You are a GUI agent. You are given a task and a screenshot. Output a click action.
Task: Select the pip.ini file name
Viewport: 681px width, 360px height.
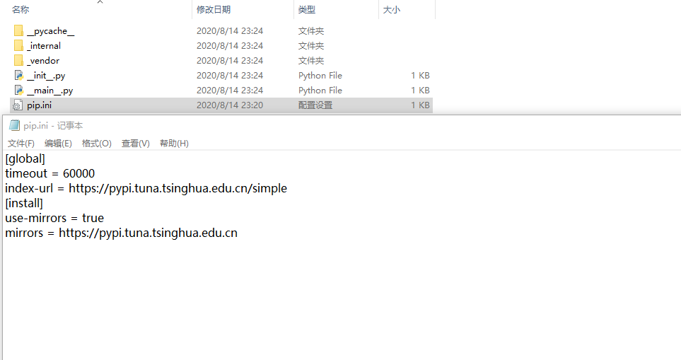pos(39,105)
